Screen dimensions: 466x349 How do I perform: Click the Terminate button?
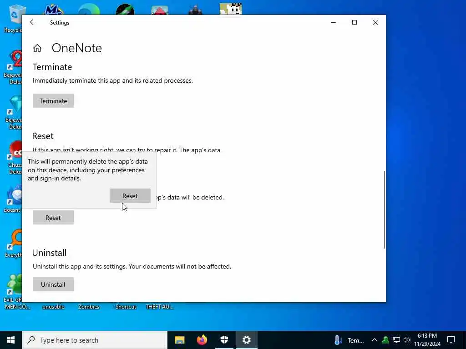53,101
